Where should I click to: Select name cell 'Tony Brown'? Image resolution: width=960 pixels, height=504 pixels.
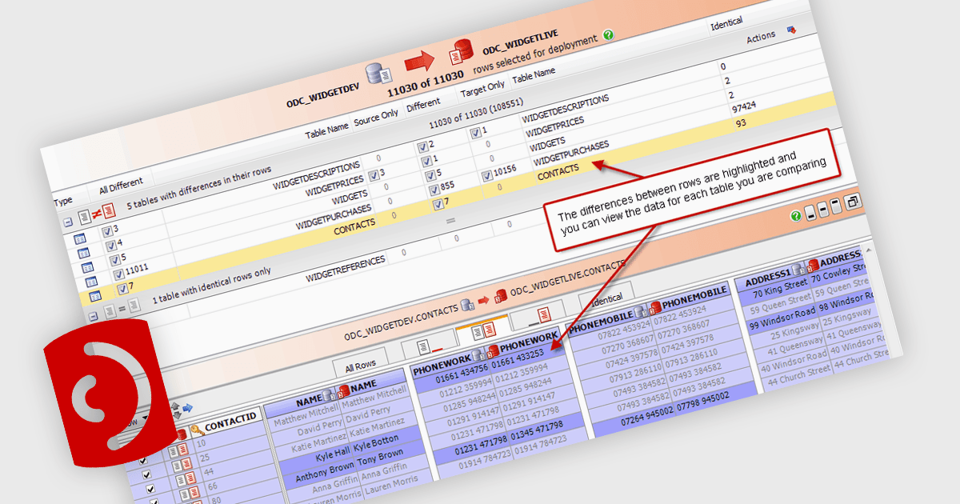tap(381, 458)
